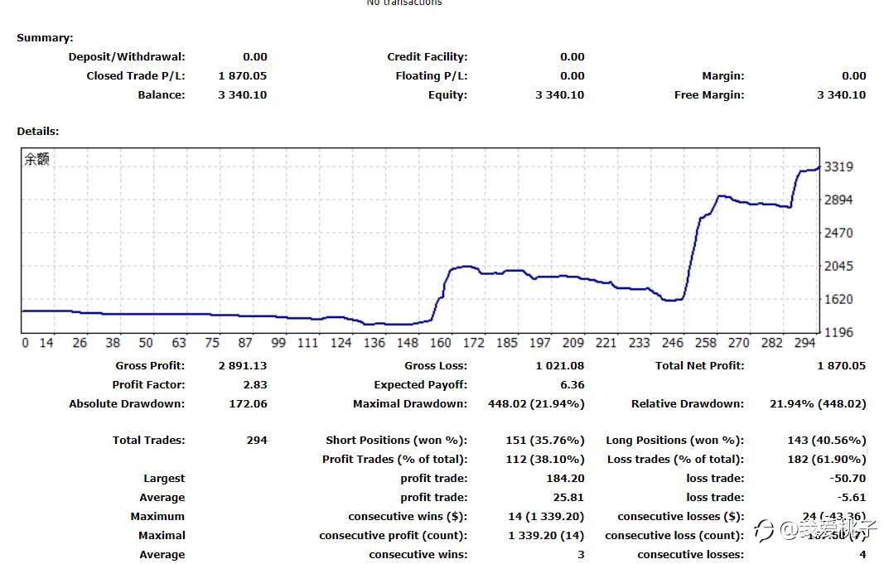Click the Free Margin label
This screenshot has height=564, width=884.
709,95
